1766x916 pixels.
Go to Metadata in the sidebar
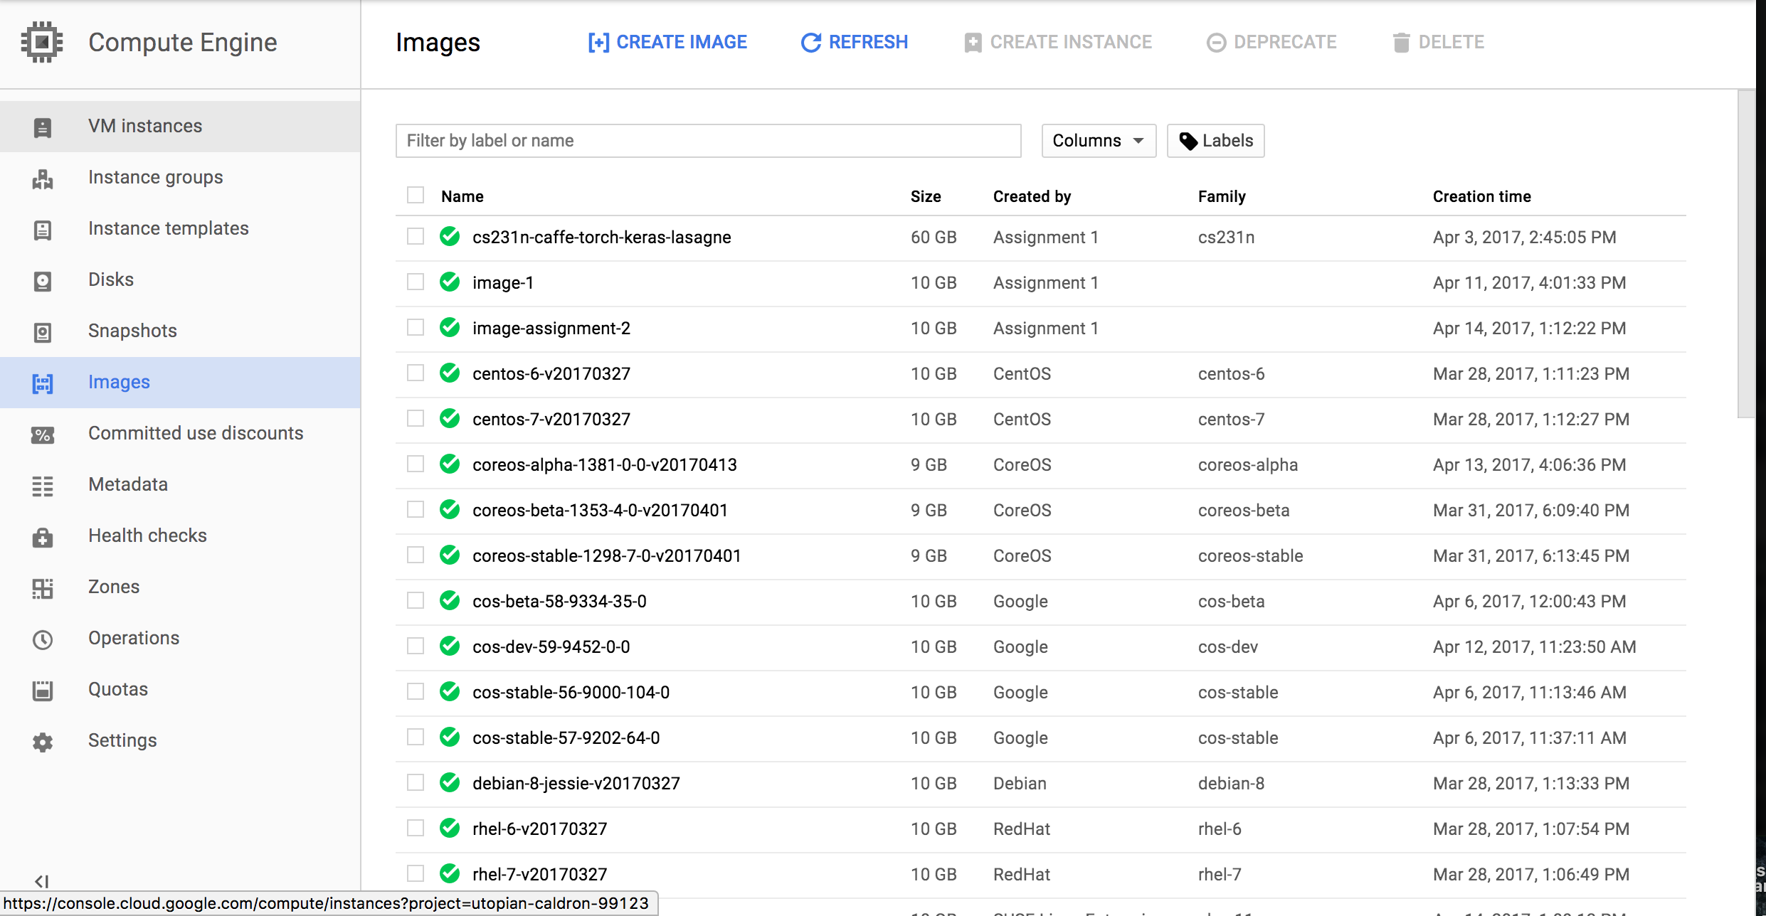[128, 484]
